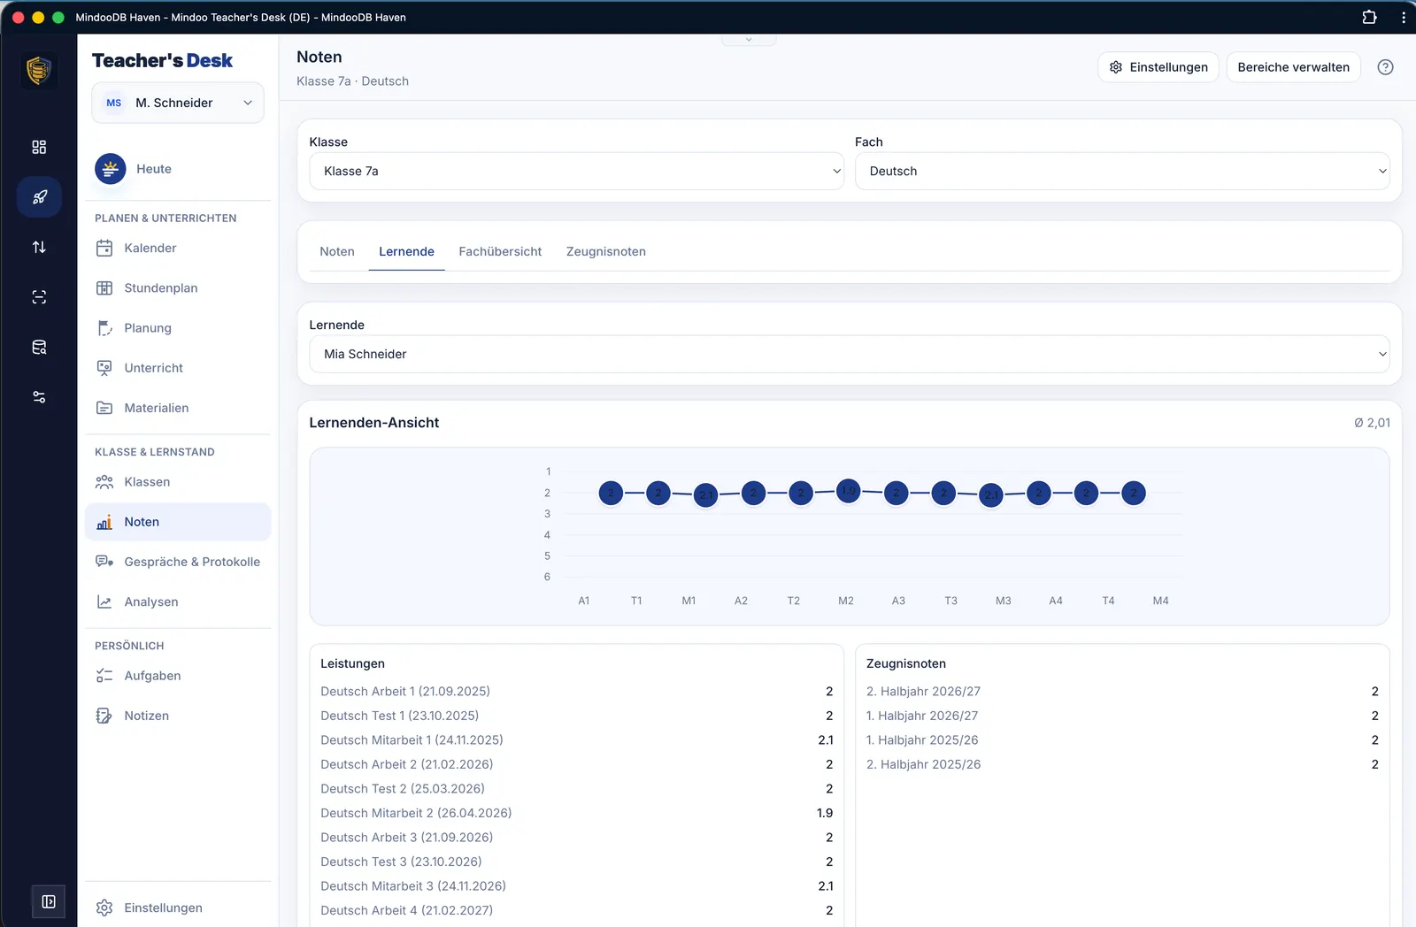The width and height of the screenshot is (1416, 927).
Task: Click the help question mark icon
Action: (x=1385, y=67)
